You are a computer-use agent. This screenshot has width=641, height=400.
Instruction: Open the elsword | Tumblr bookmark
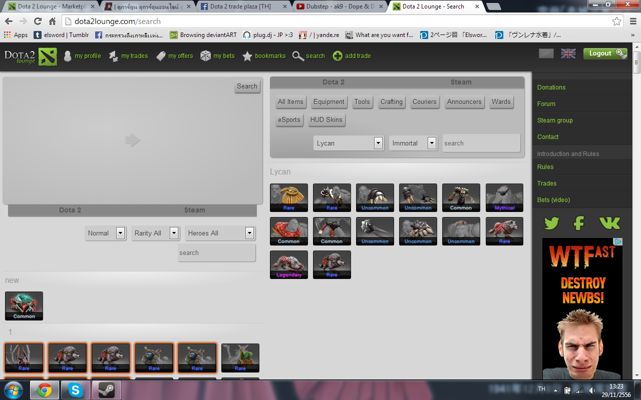(61, 35)
